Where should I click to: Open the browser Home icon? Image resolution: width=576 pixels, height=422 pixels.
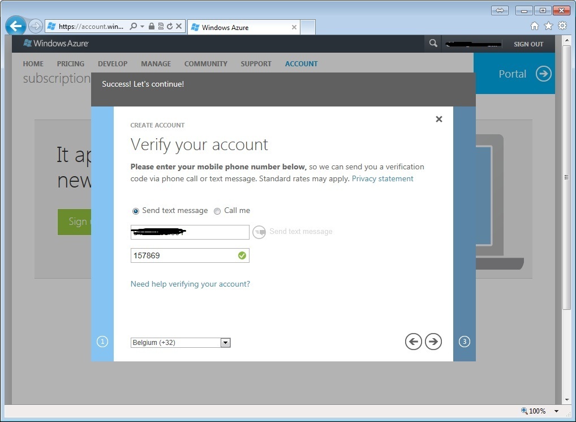click(535, 26)
